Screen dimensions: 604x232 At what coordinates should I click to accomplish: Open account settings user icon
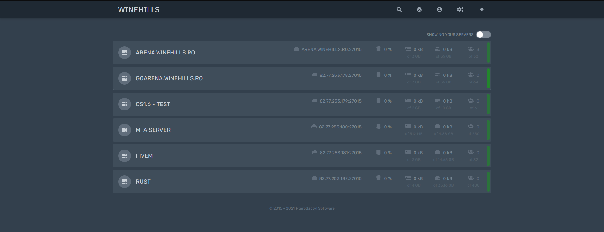(439, 9)
